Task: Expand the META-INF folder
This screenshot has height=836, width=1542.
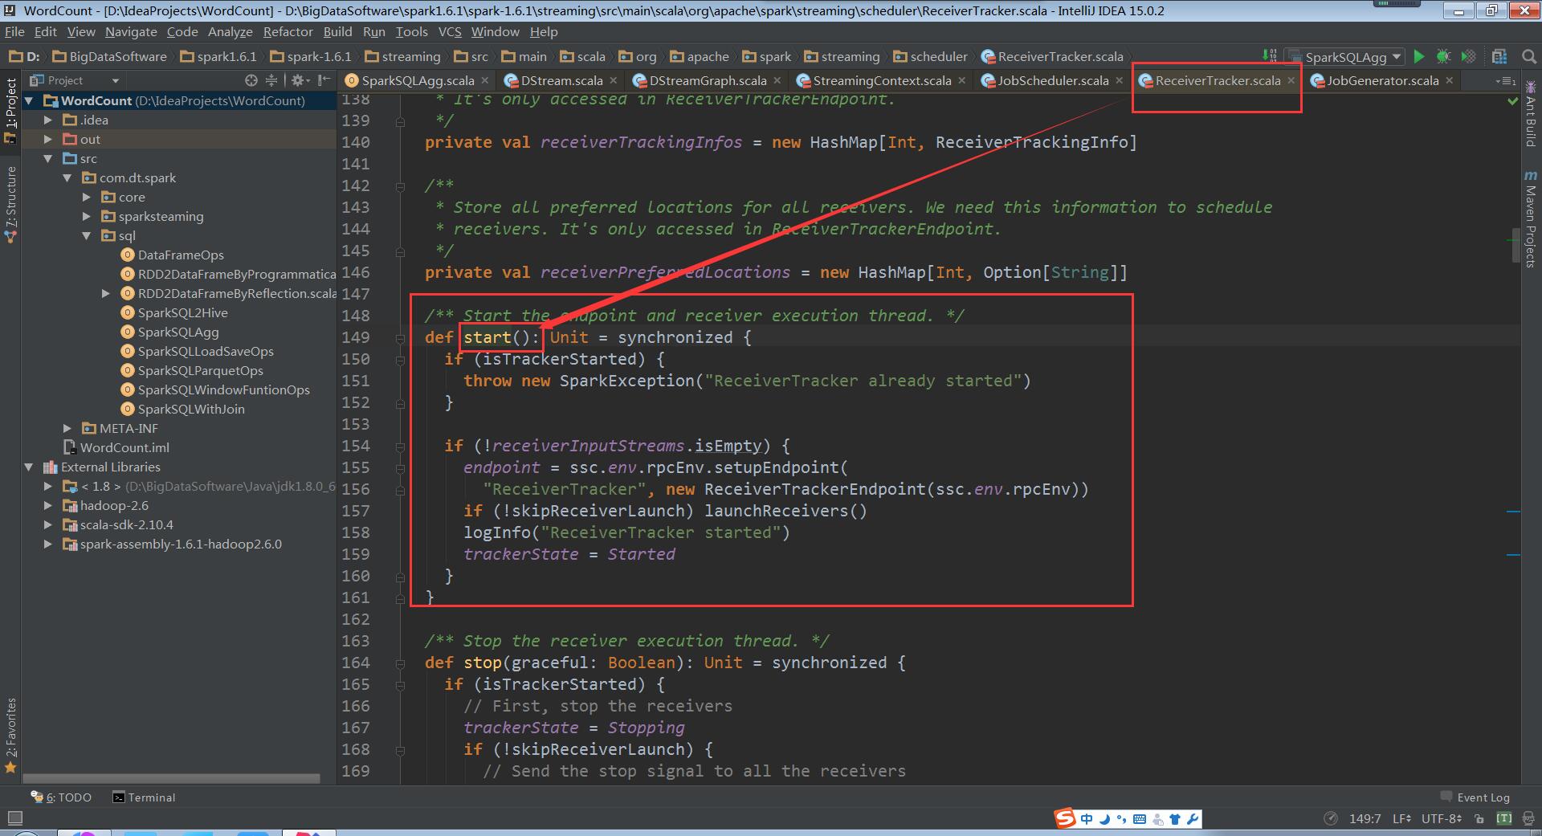Action: [x=68, y=428]
